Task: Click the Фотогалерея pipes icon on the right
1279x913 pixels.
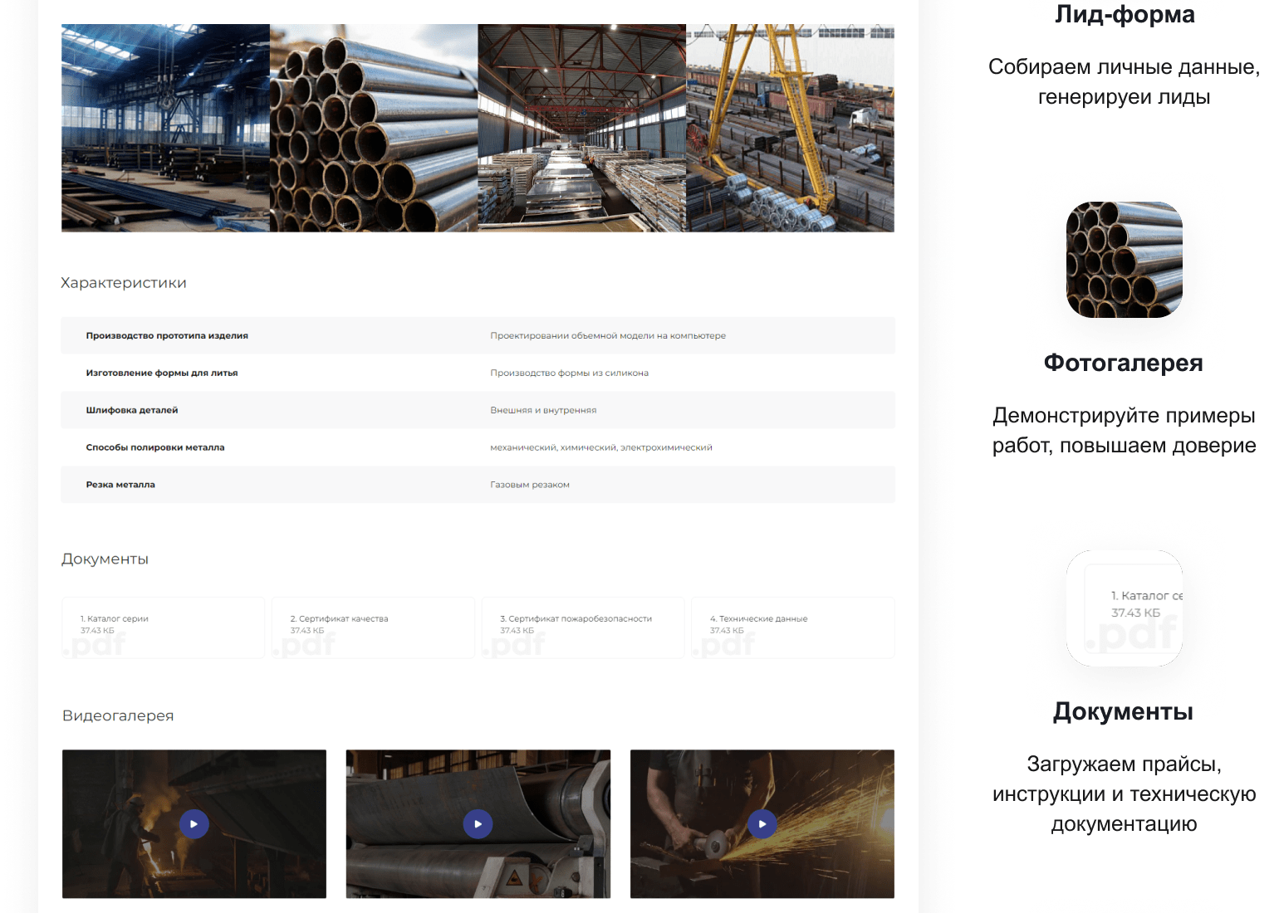Action: coord(1124,260)
